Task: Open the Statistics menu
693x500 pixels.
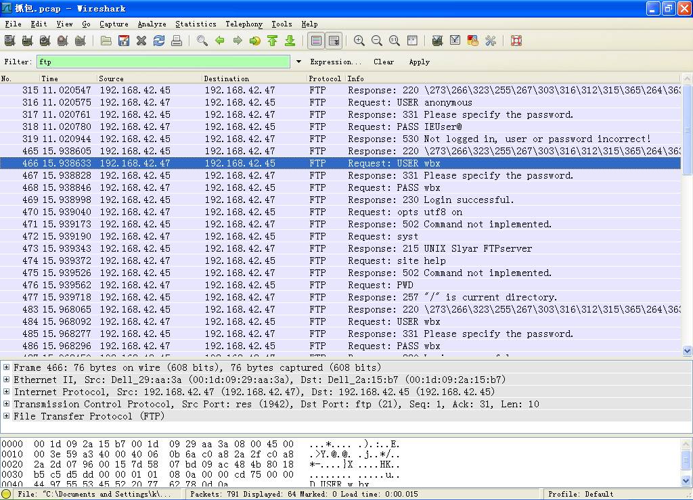Action: coord(196,24)
